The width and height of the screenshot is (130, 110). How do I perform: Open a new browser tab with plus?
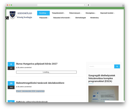[123, 6]
